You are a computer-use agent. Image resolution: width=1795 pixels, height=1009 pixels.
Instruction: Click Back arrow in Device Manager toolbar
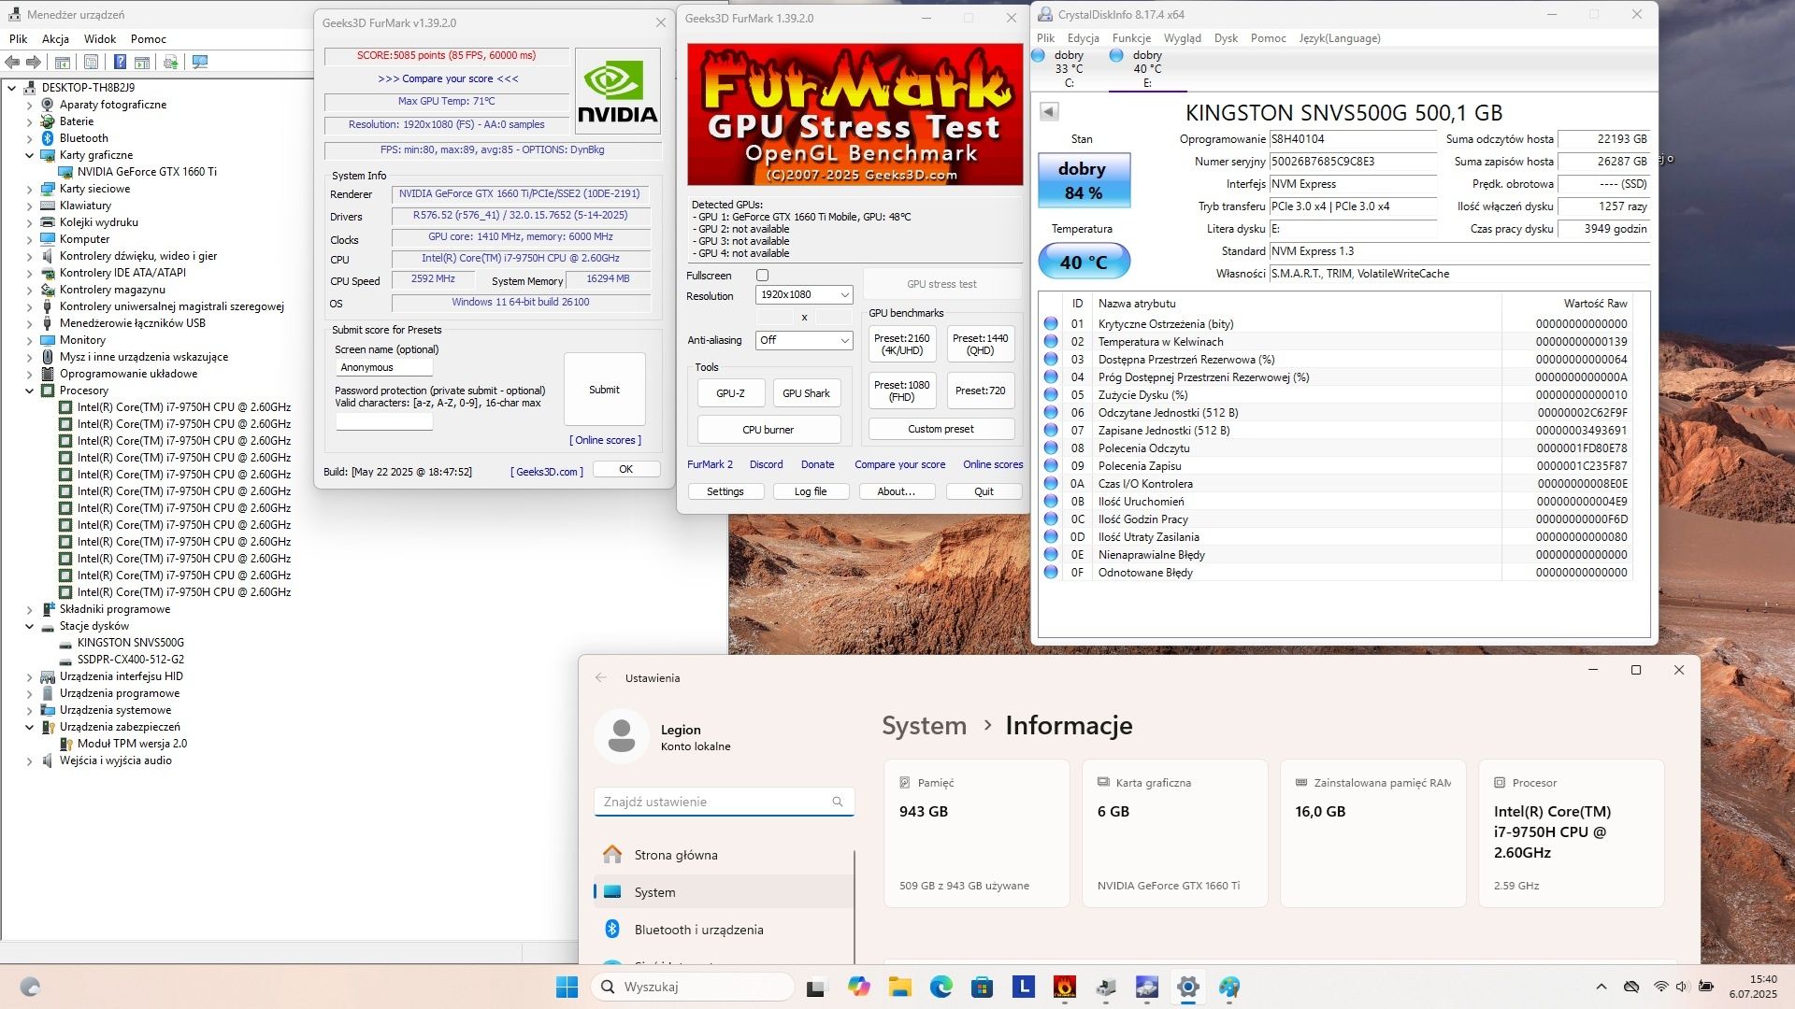pyautogui.click(x=12, y=63)
